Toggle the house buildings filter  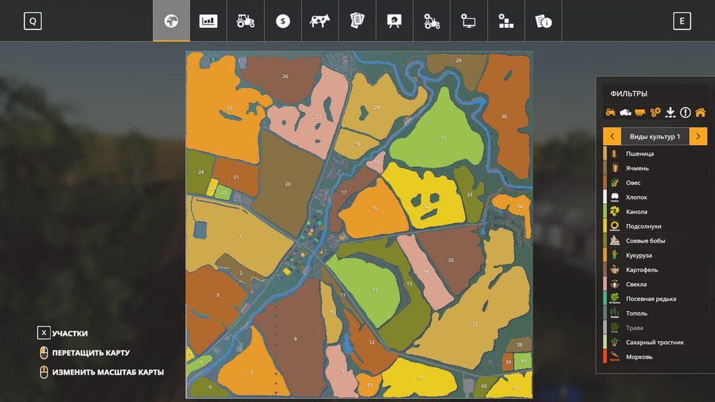[700, 112]
